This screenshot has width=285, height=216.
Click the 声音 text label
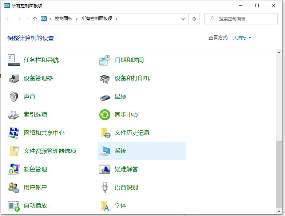(29, 97)
